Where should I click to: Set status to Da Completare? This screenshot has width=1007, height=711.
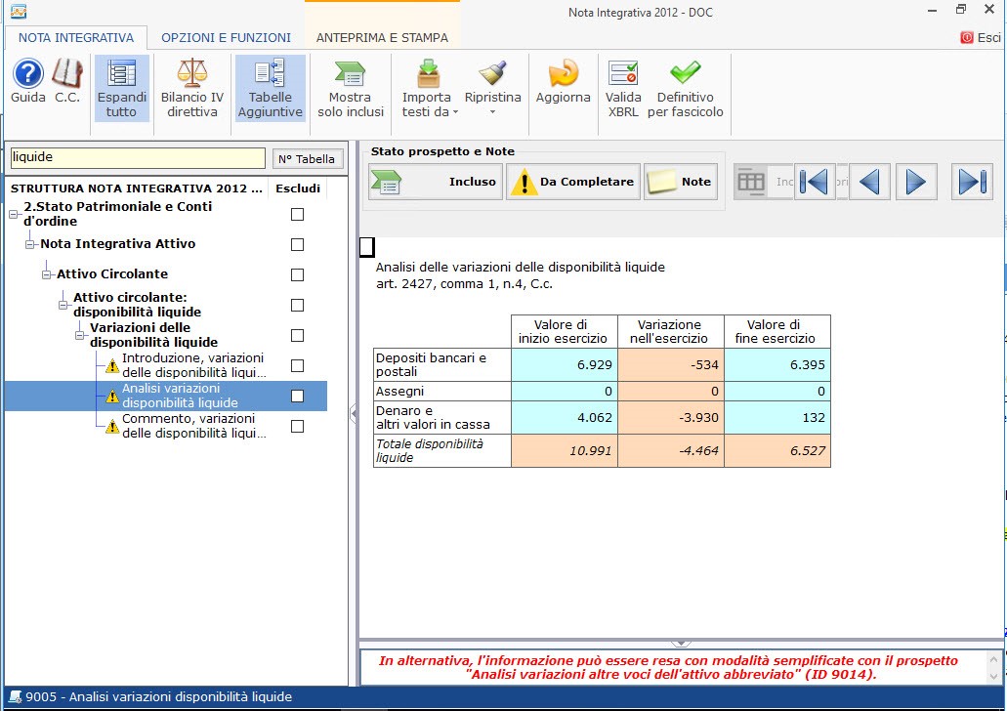point(573,182)
